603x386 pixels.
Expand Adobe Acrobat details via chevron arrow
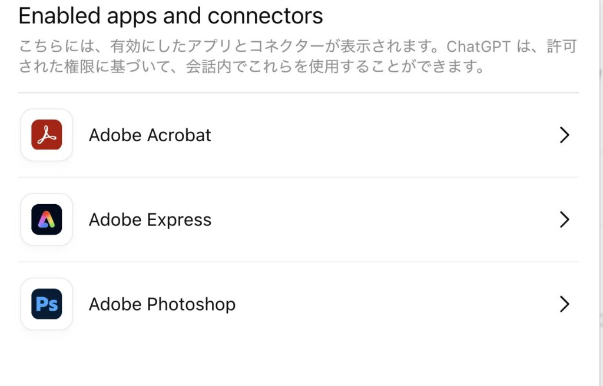[x=564, y=135]
